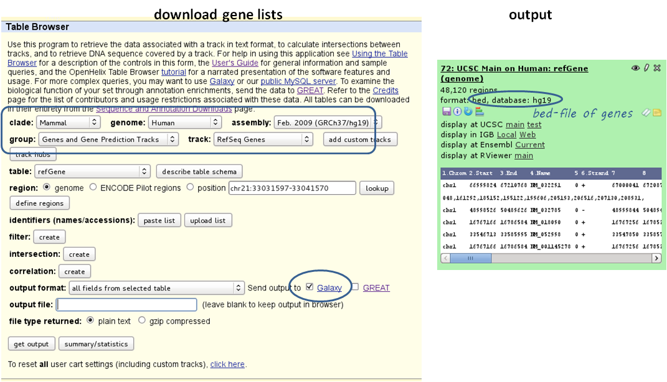Open visualization with bar chart icon
Image resolution: width=667 pixels, height=382 pixels.
pos(479,111)
